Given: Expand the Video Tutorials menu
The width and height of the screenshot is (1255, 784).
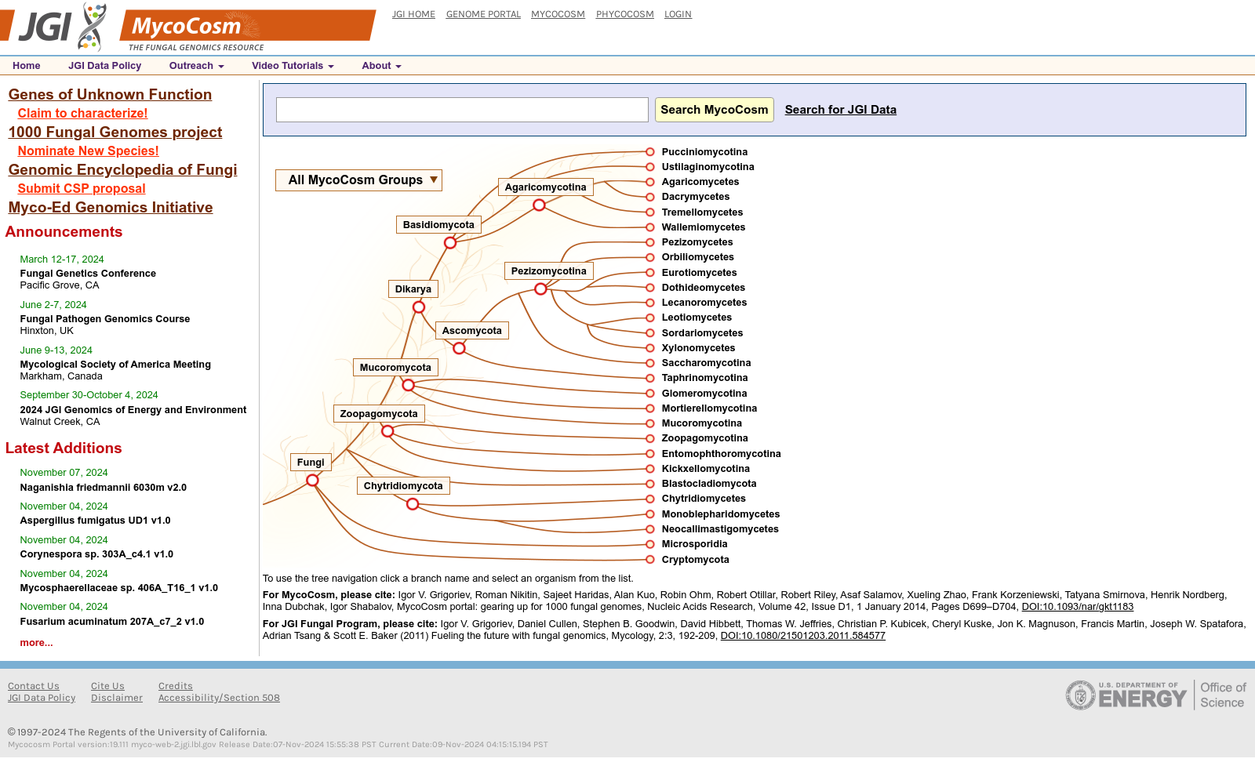Looking at the screenshot, I should (x=293, y=66).
